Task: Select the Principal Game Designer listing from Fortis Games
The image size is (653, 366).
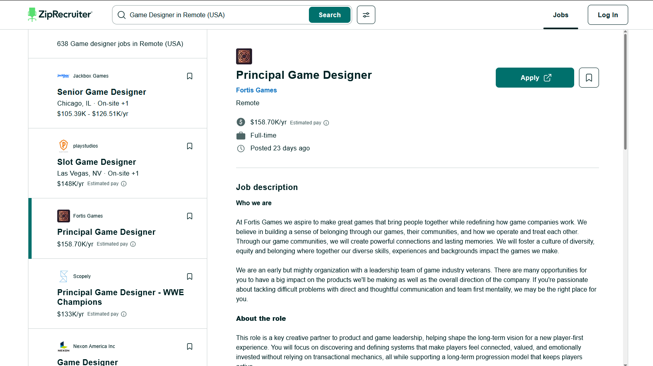Action: (106, 232)
